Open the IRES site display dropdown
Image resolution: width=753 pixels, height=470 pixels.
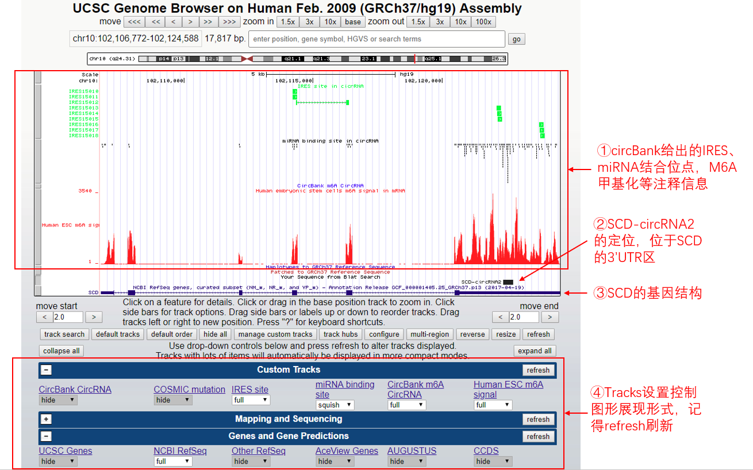click(x=251, y=400)
